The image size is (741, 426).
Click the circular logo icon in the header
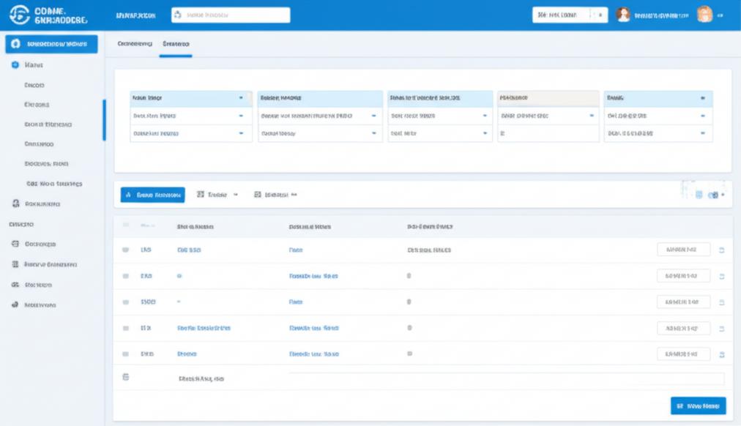(18, 15)
